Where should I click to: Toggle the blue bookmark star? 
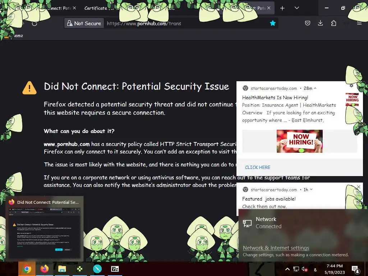pos(272,23)
